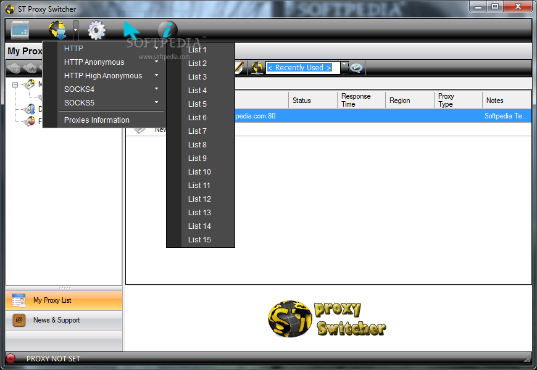Click the gray tag icon marked A
Image resolution: width=537 pixels, height=370 pixels.
pyautogui.click(x=30, y=68)
